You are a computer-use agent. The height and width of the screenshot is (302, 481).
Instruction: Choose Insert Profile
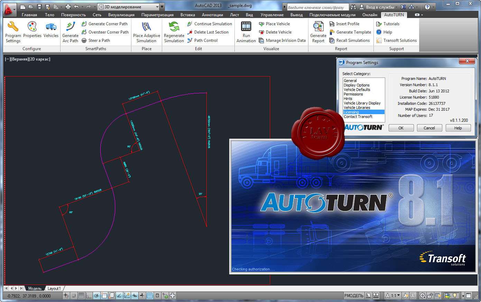(344, 24)
